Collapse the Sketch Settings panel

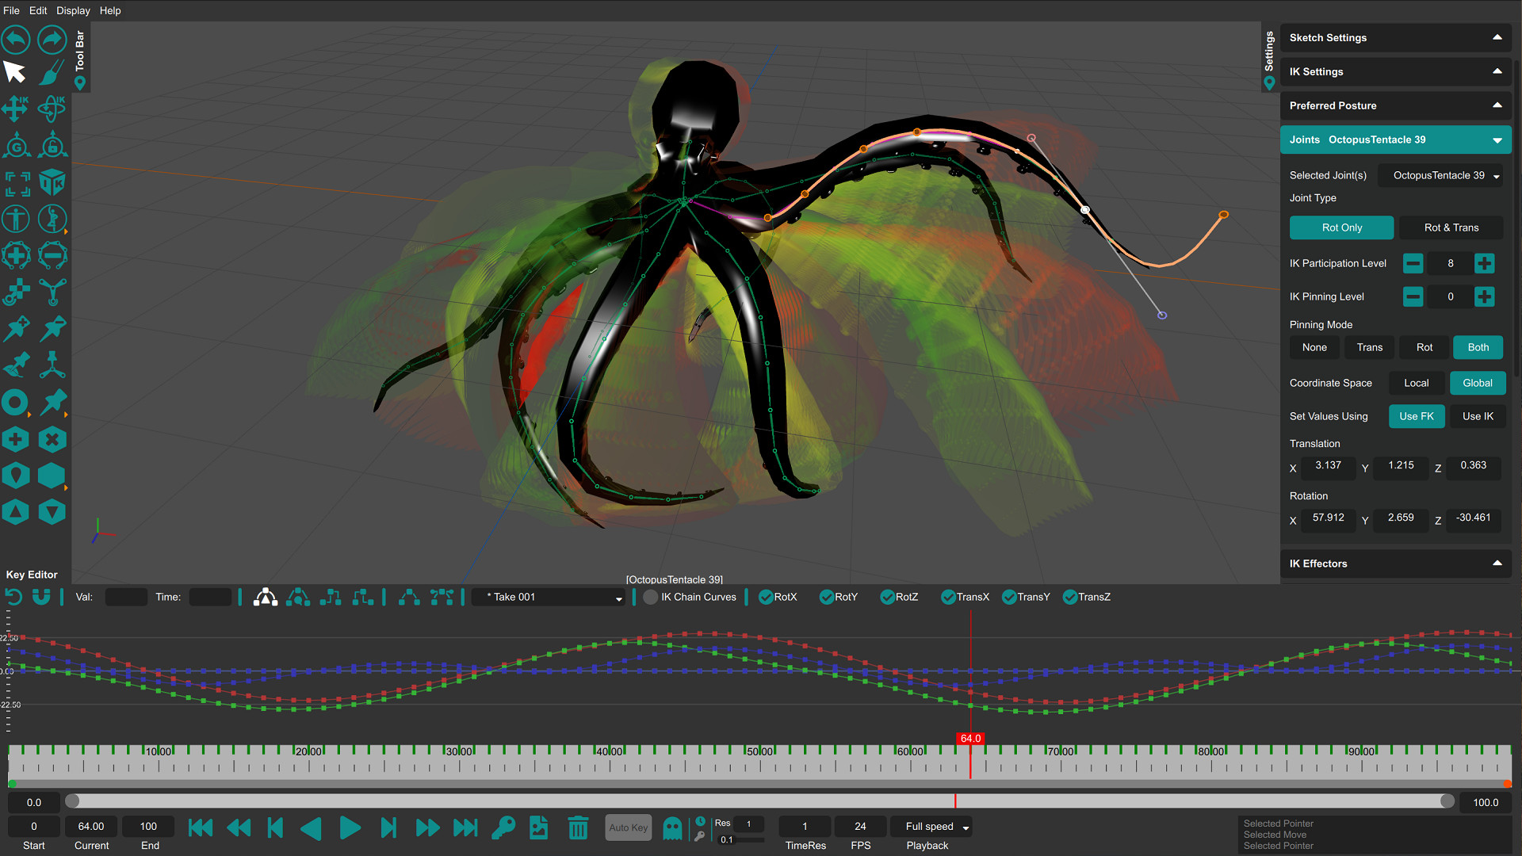coord(1497,37)
